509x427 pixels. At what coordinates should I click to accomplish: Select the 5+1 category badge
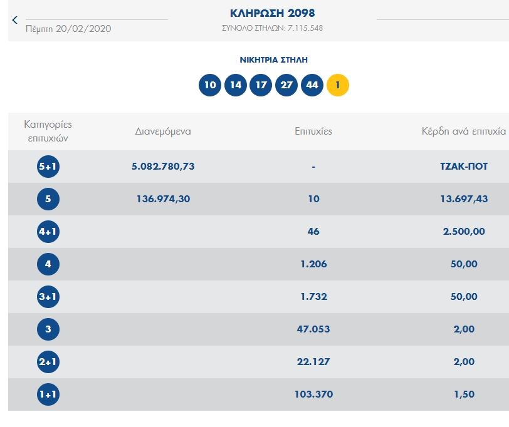tap(48, 167)
